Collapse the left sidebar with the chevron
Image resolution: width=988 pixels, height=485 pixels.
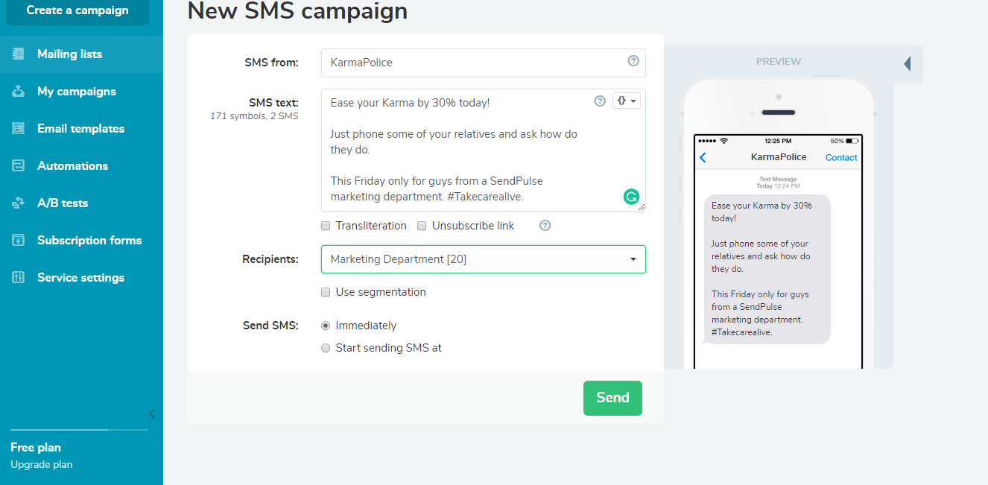[152, 413]
